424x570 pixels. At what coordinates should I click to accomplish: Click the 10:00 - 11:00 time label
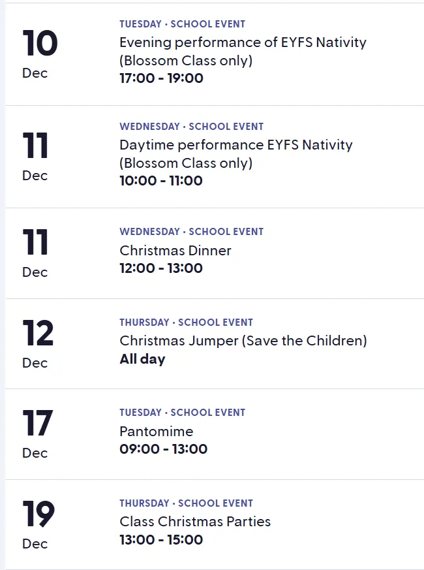(161, 181)
